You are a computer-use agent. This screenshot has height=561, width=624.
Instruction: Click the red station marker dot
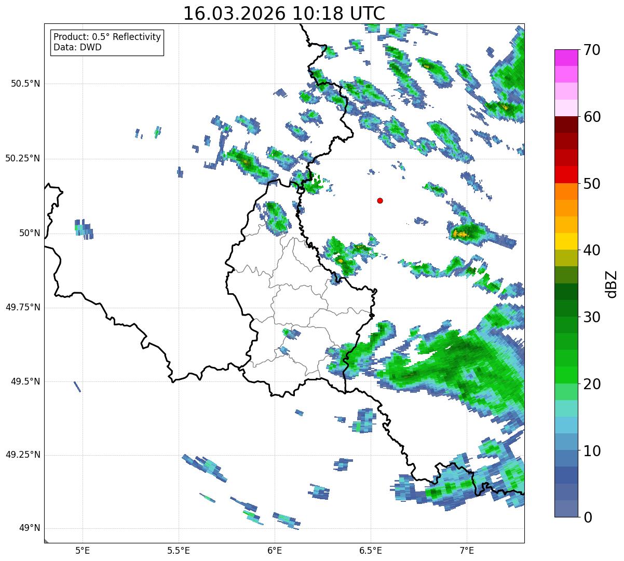point(380,201)
